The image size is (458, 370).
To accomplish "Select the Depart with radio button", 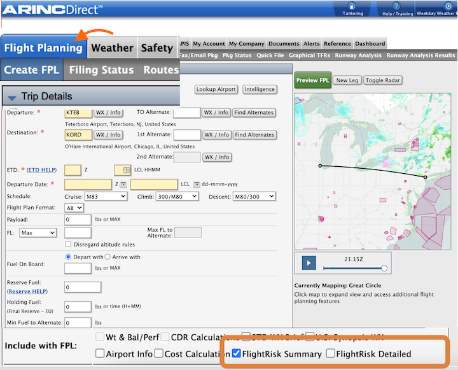I will pyautogui.click(x=68, y=257).
